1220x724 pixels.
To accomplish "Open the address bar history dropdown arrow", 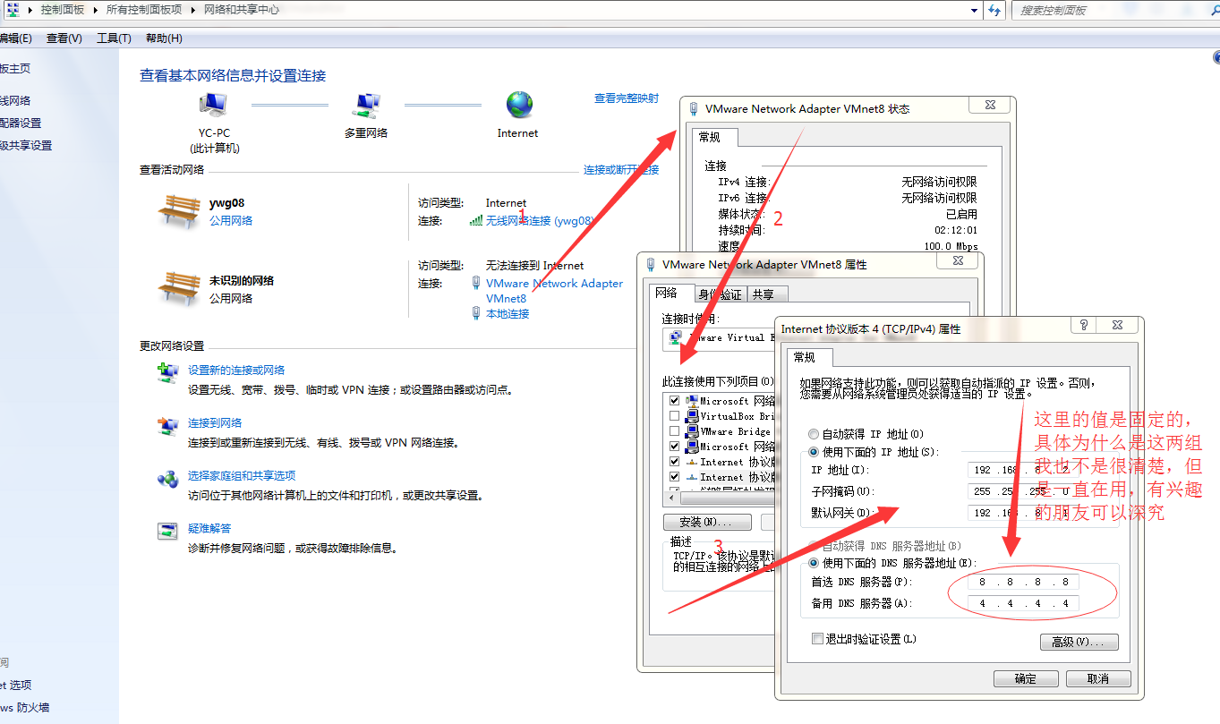I will (975, 10).
